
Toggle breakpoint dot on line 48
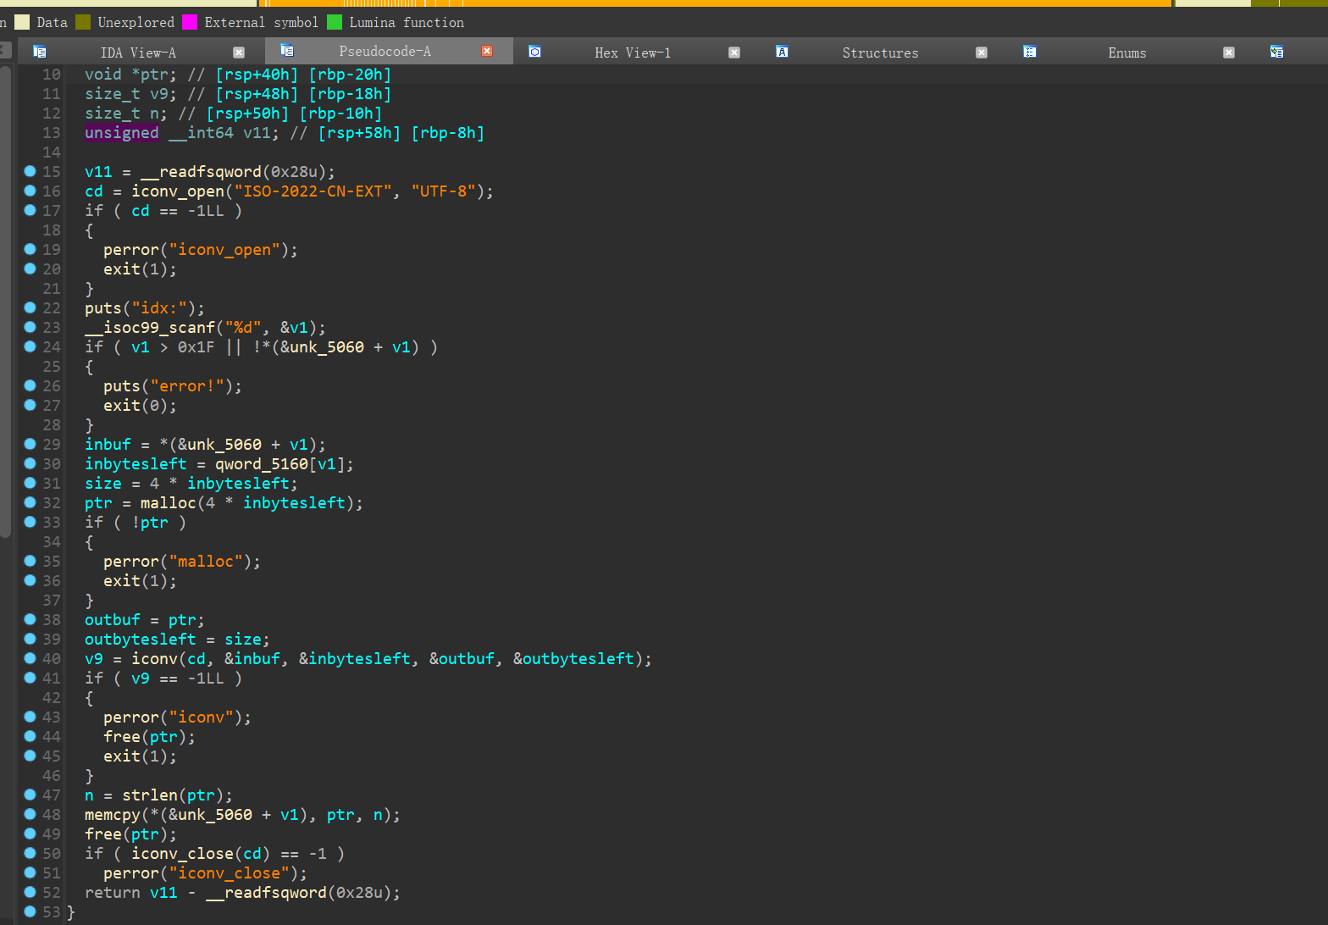click(30, 814)
